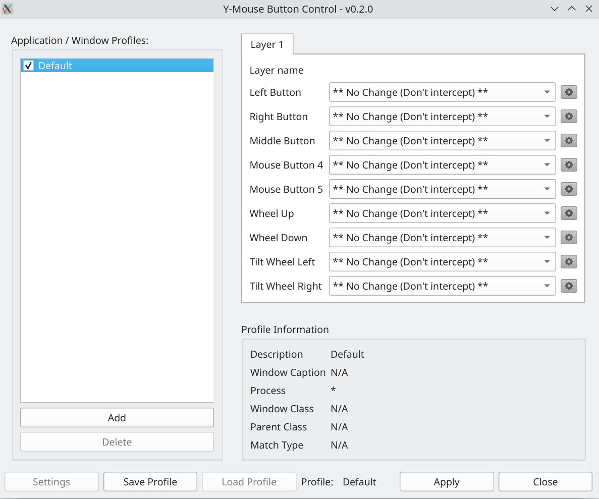Click the Profile: Default status text
Image resolution: width=599 pixels, height=499 pixels.
coord(339,482)
